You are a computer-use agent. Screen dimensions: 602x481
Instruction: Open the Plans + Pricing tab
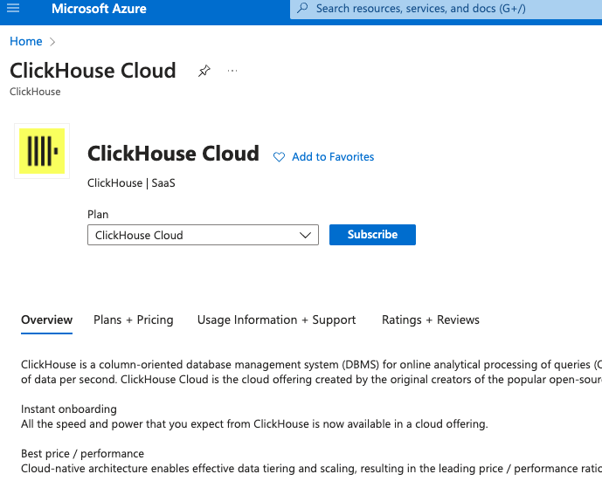(x=134, y=320)
